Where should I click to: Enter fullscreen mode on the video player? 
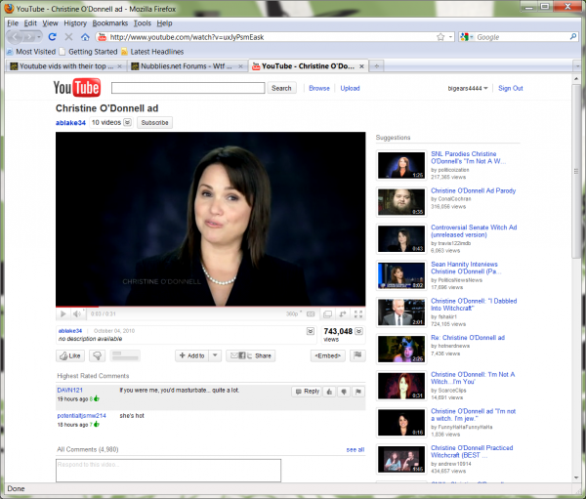(x=356, y=314)
